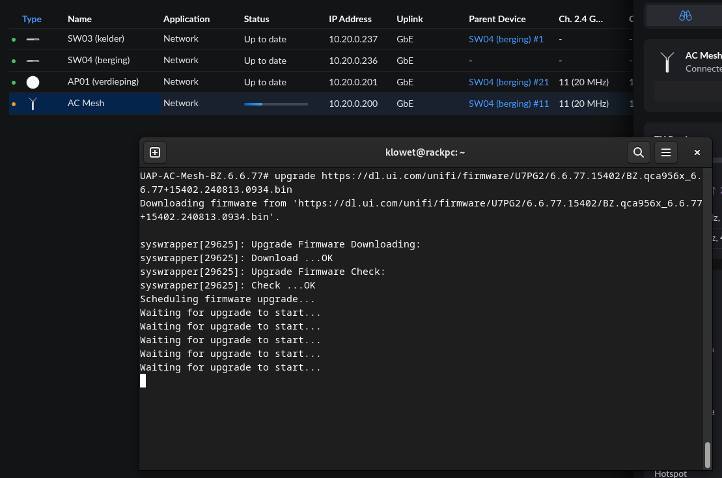Screen dimensions: 722x478
Task: Select the AC Mesh device name
Action: coord(86,104)
